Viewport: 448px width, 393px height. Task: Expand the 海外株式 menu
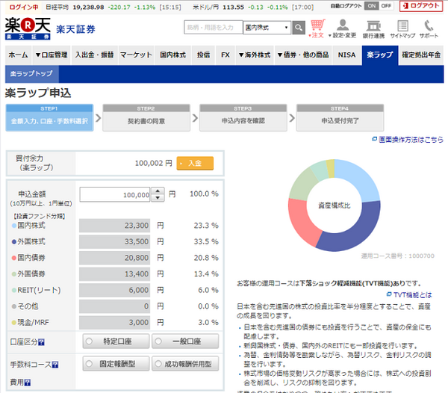(255, 55)
